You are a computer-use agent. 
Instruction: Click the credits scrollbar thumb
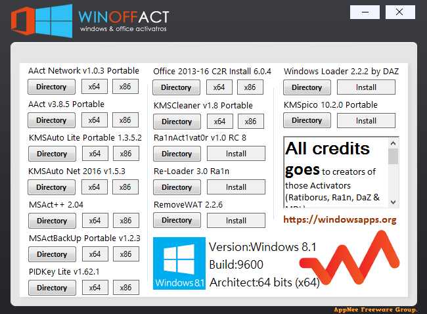coord(393,156)
